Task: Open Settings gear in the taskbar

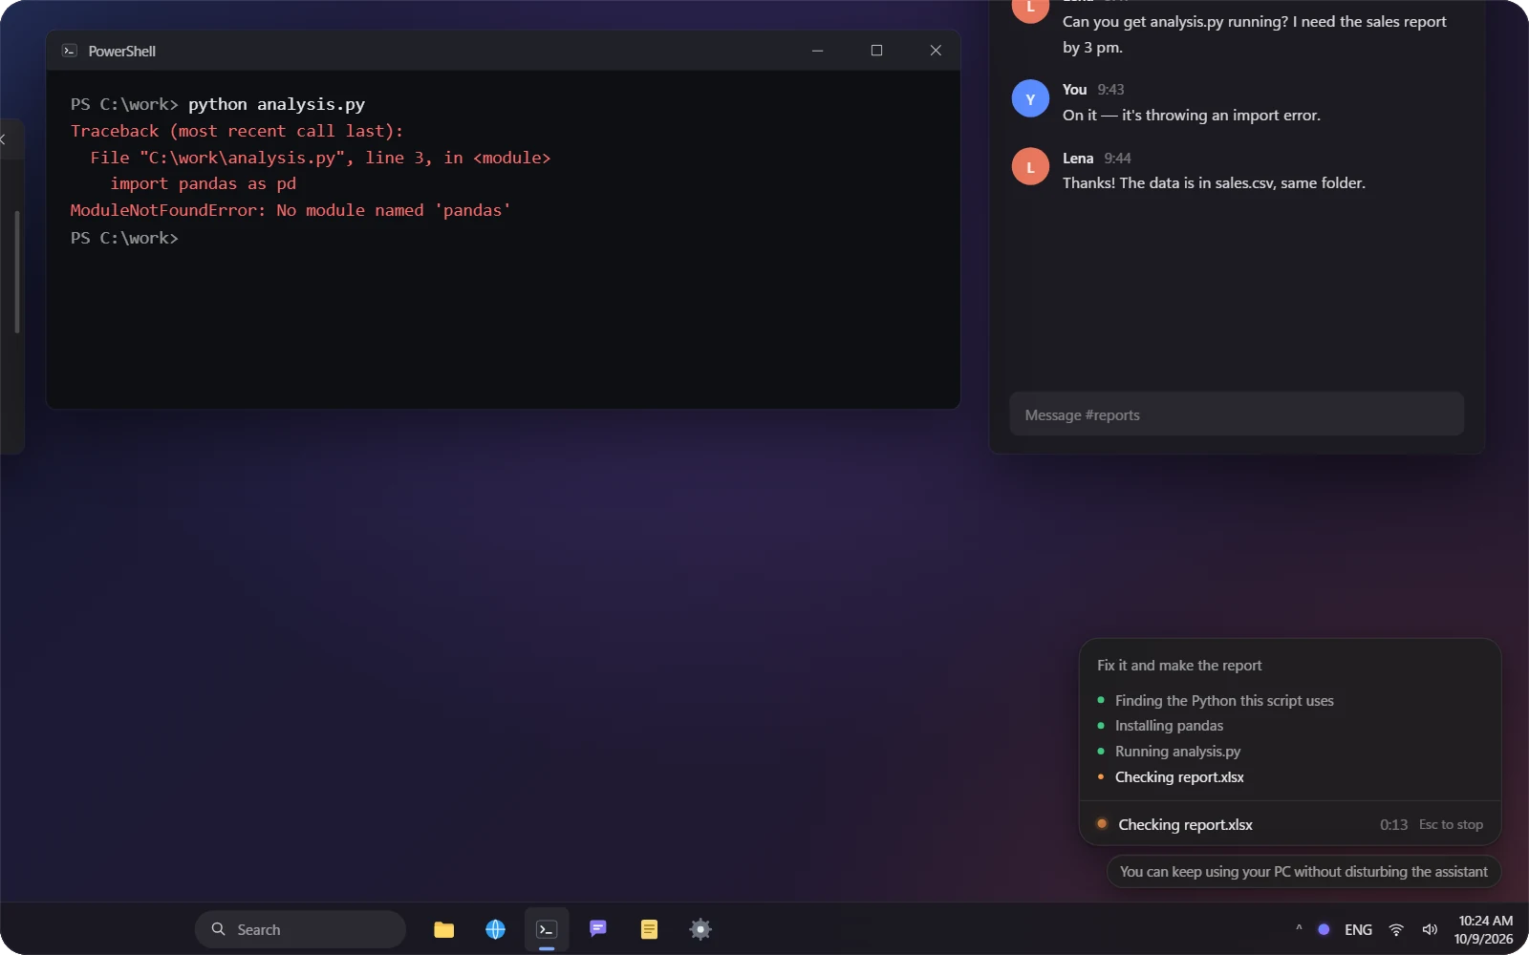Action: (700, 929)
